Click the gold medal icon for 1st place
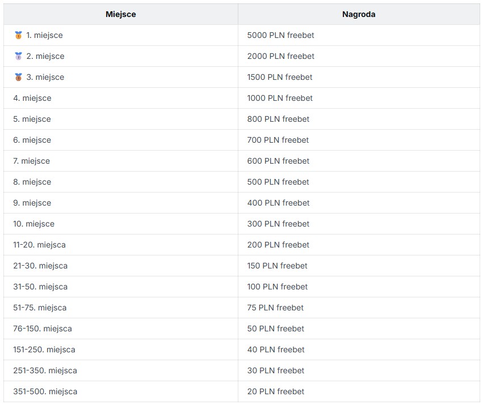Screen dimensions: 483x405 click(19, 35)
